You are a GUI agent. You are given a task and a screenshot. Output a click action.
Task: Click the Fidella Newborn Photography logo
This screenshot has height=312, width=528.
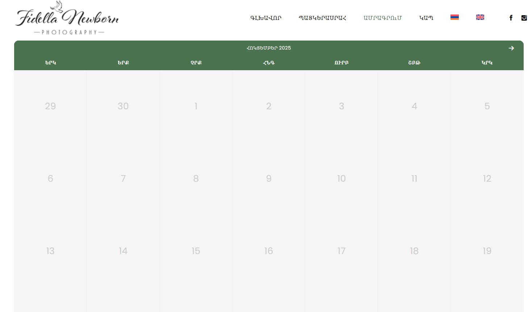[x=67, y=19]
